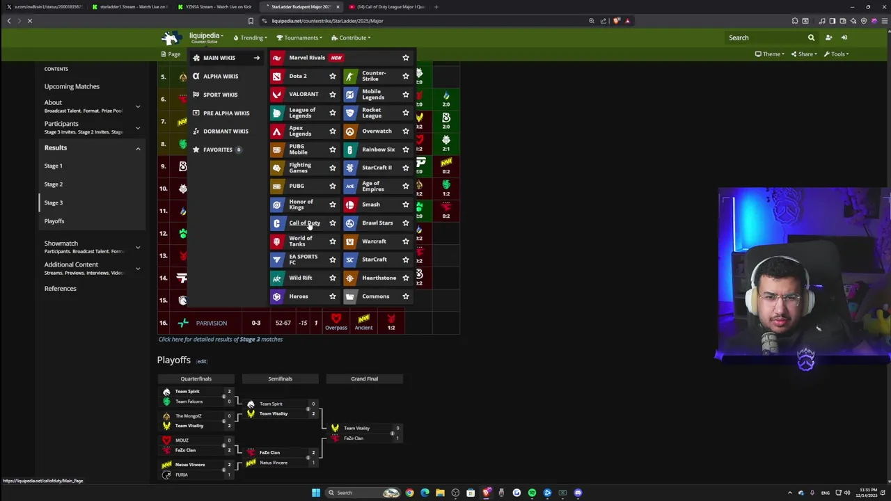Open the References contents link
Image resolution: width=891 pixels, height=501 pixels.
click(x=61, y=288)
